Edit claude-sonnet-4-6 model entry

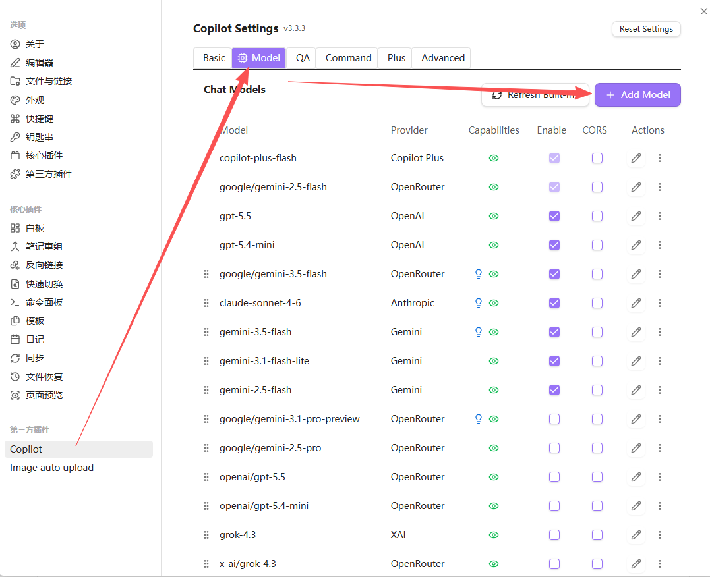(636, 303)
